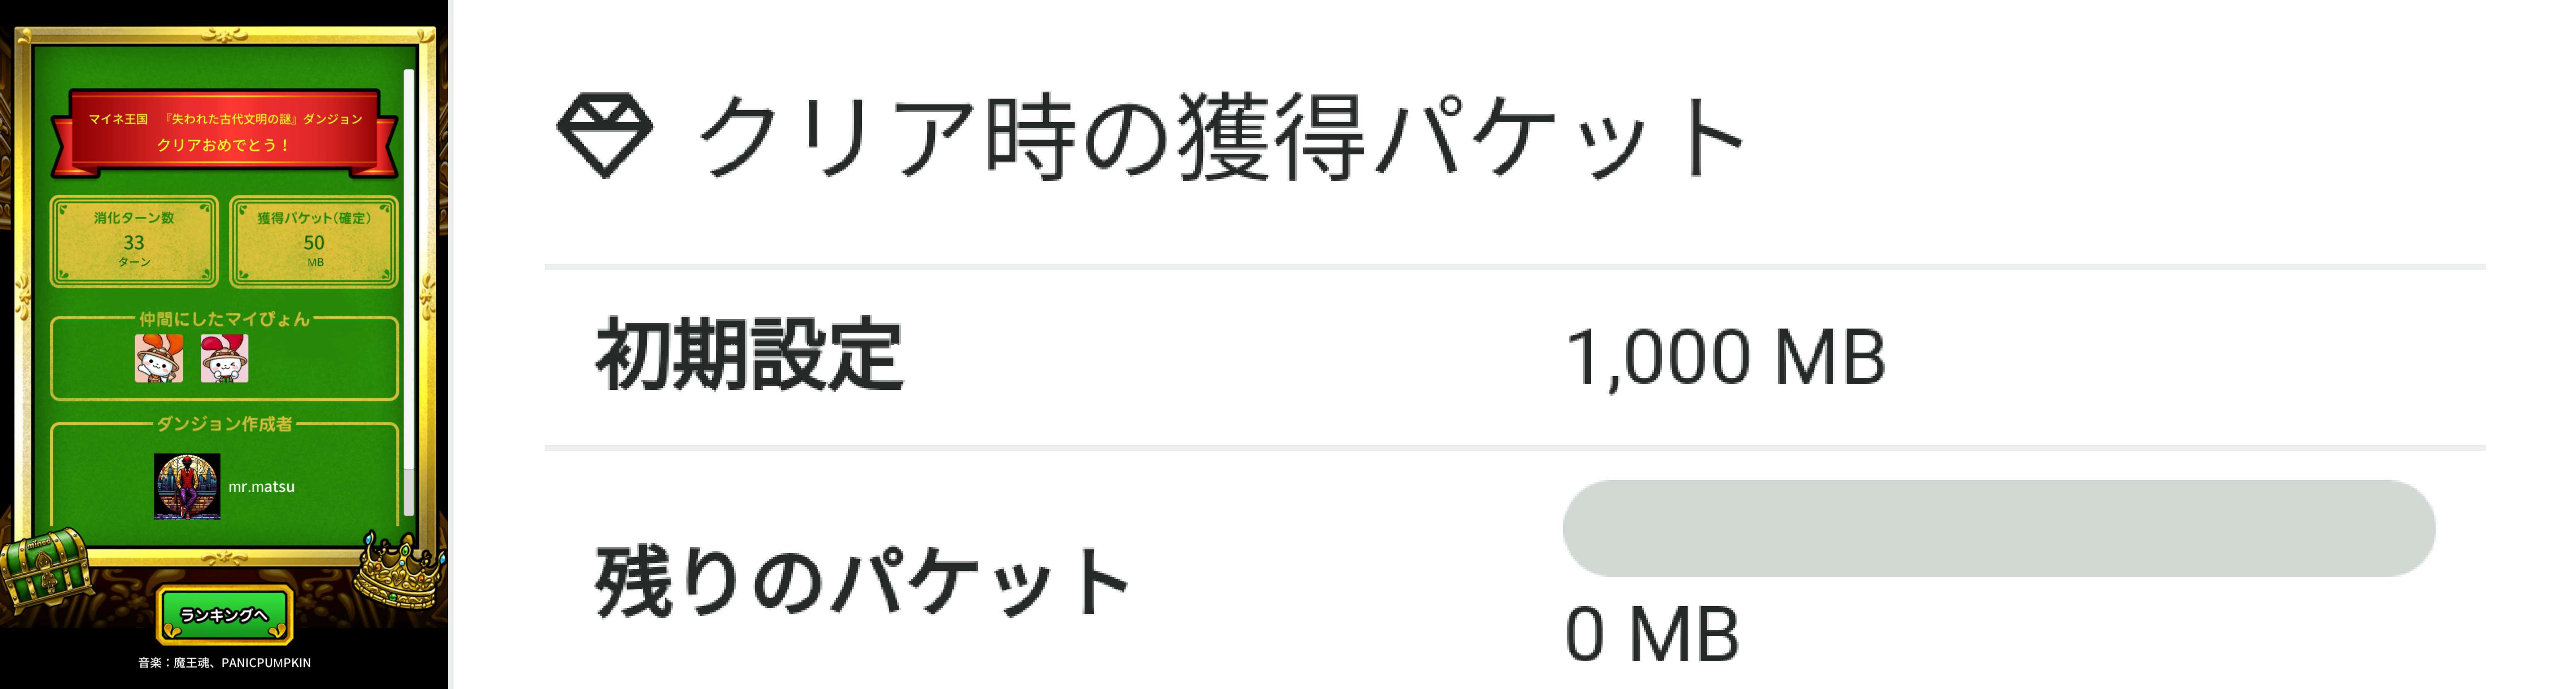
Task: Click the 獲得パケット(確定) 50 MB panel
Action: click(314, 241)
